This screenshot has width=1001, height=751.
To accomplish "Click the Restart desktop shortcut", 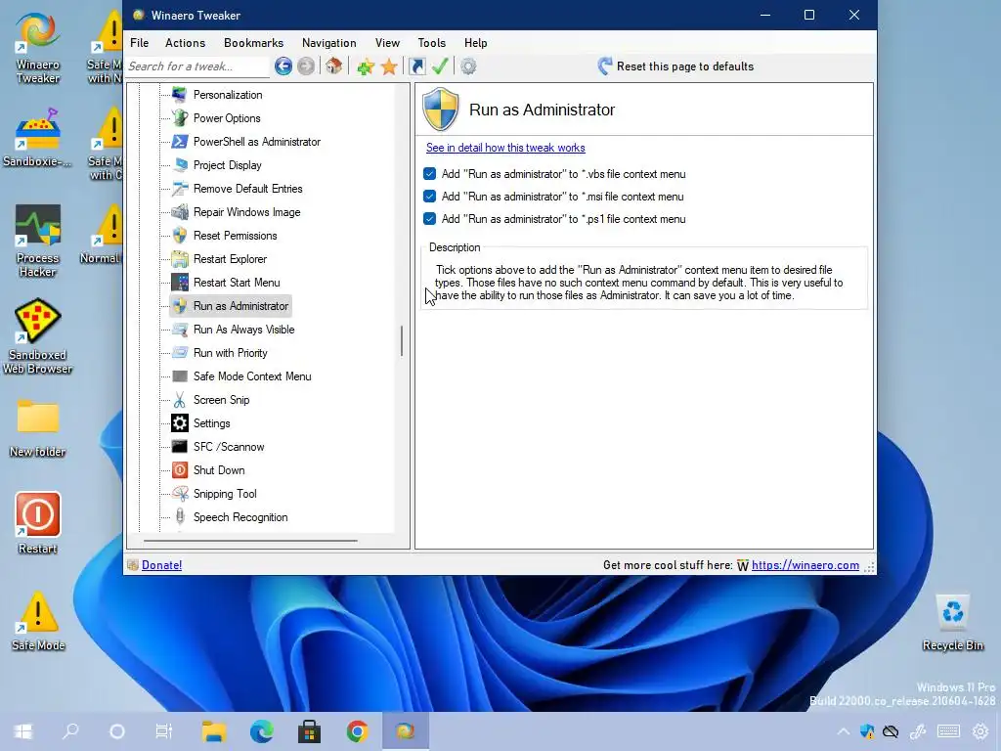I will pos(38,522).
